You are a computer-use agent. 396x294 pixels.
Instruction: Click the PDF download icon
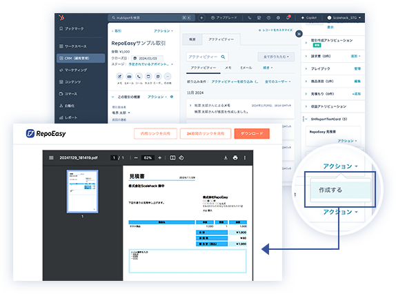[x=226, y=158]
